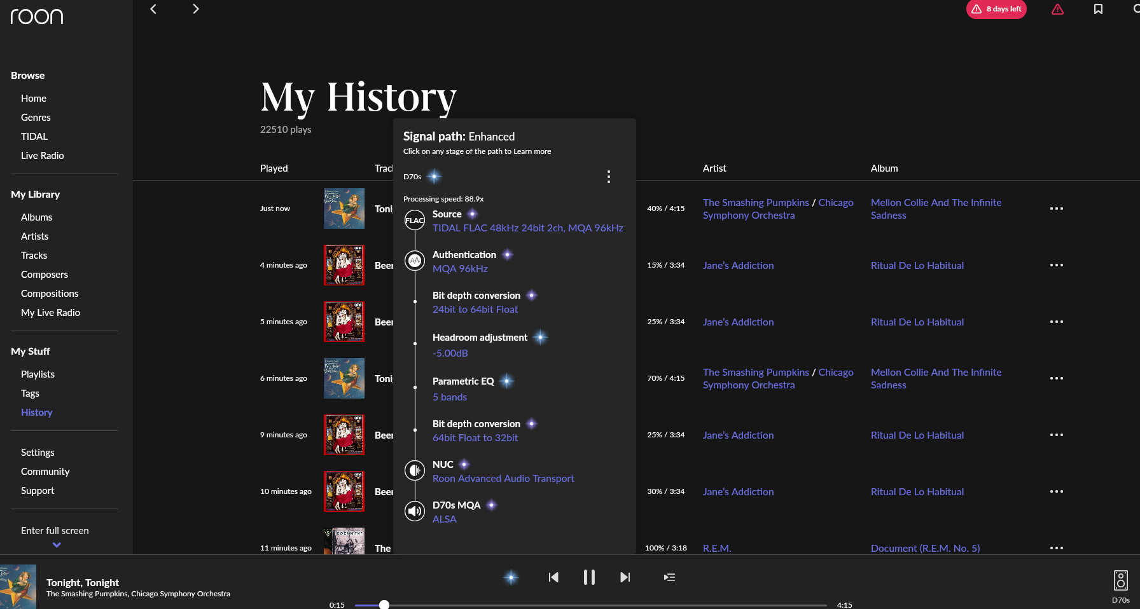This screenshot has height=609, width=1140.
Task: Select History under My Stuff
Action: tap(37, 413)
